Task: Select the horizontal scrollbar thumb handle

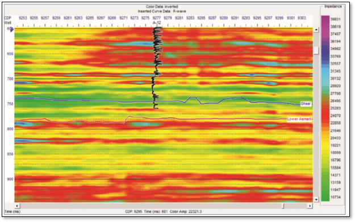Action: pos(283,206)
